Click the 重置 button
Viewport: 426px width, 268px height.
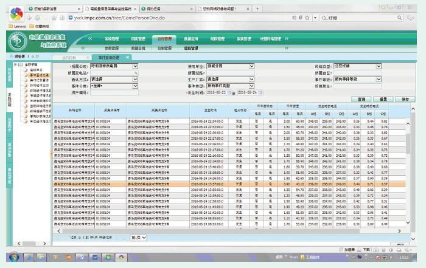382,98
